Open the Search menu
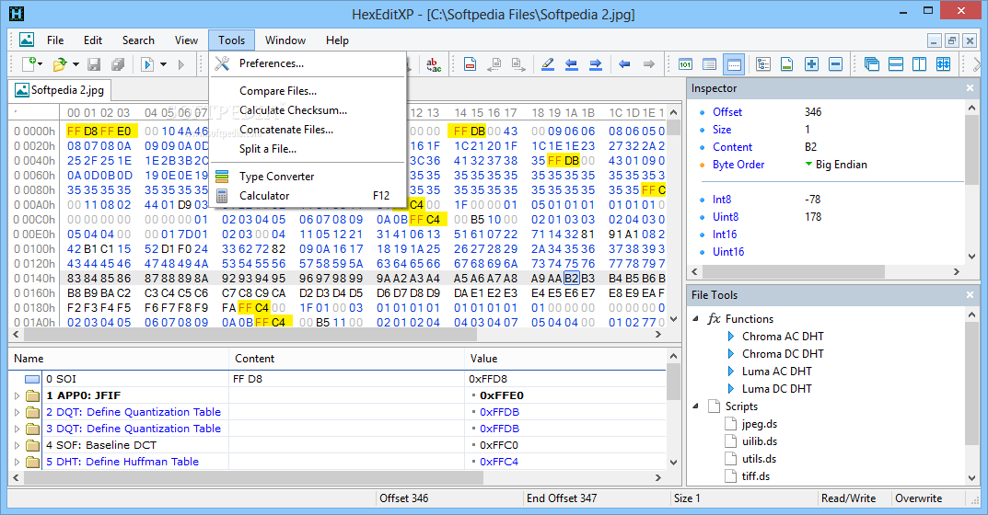Image resolution: width=988 pixels, height=515 pixels. tap(138, 40)
